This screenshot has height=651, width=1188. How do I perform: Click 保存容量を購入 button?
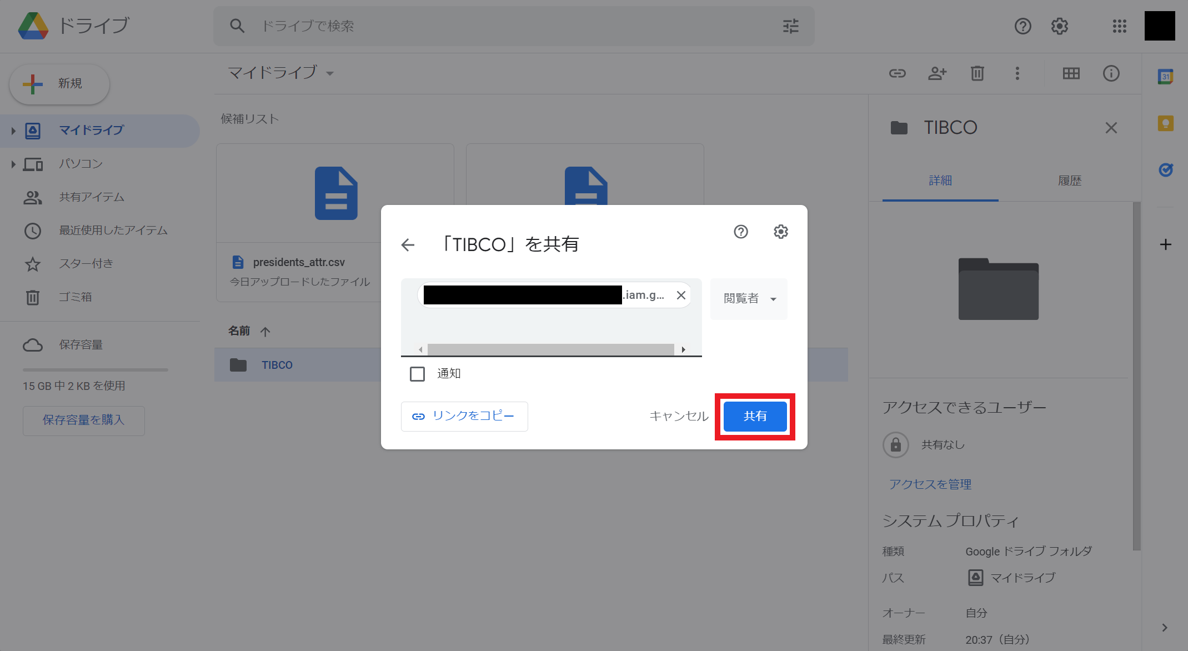tap(84, 420)
